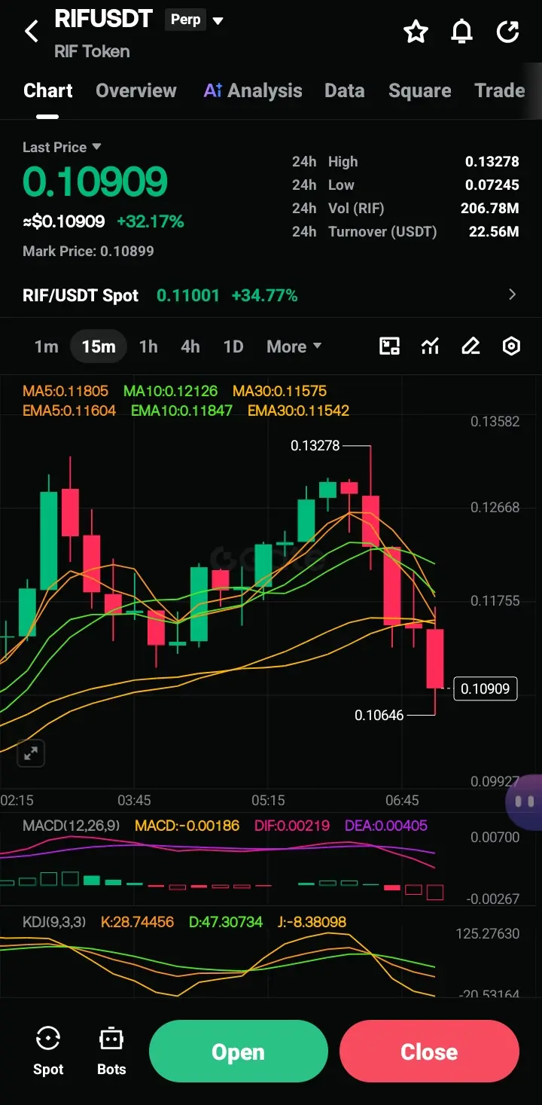Tap the MA10:0.12126 indicator label
Screen dimensions: 542x1105
(171, 392)
